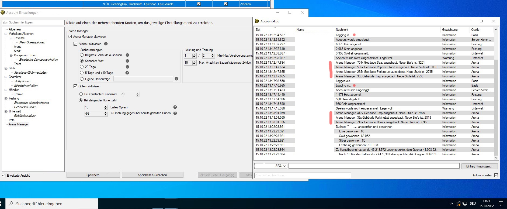Open Skilloptionen settings node
Image resolution: width=507 pixels, height=209 pixels.
tap(22, 81)
